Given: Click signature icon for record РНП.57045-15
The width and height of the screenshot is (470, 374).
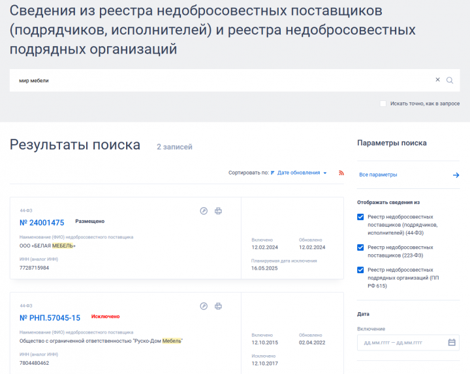Looking at the screenshot, I should click(204, 306).
